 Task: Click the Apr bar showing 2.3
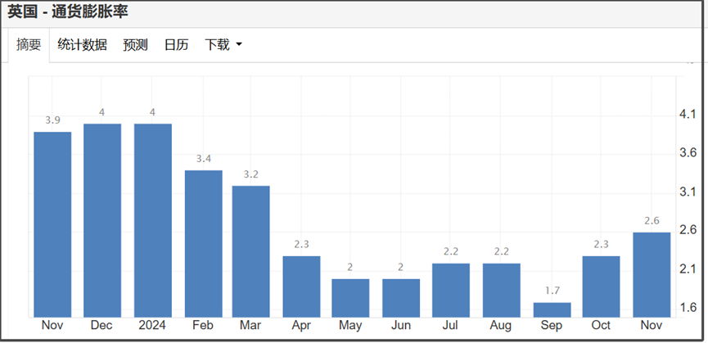(x=302, y=287)
